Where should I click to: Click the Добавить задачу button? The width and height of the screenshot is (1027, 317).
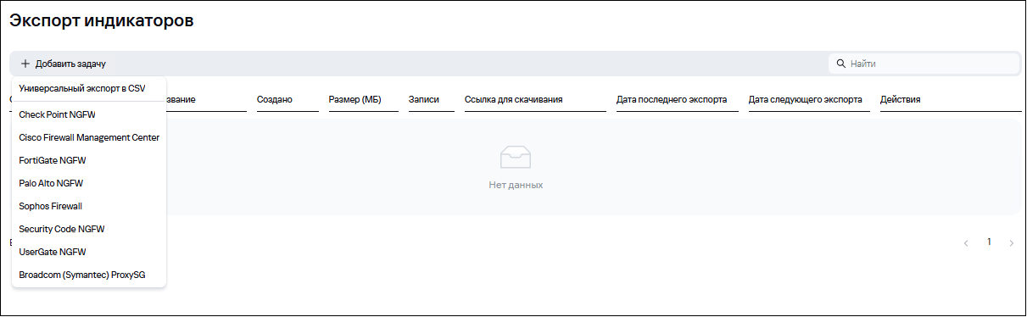pos(64,64)
